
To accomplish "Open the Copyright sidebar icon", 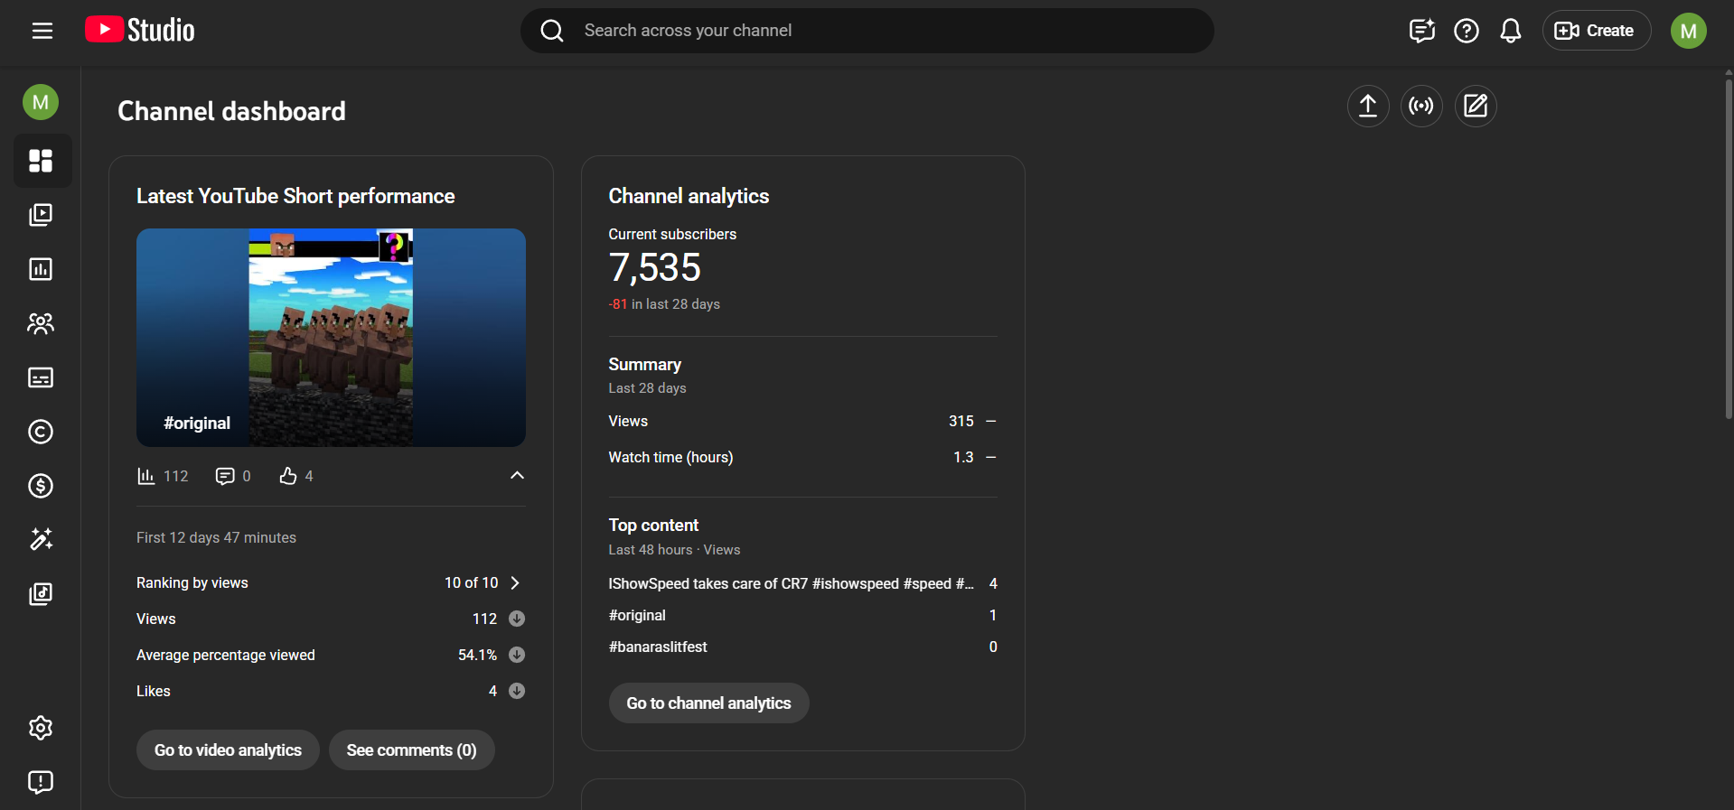I will [41, 432].
